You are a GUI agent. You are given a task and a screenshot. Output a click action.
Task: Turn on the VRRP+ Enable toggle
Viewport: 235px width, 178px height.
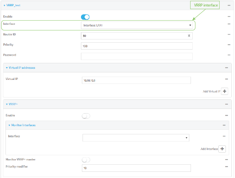tap(86, 116)
